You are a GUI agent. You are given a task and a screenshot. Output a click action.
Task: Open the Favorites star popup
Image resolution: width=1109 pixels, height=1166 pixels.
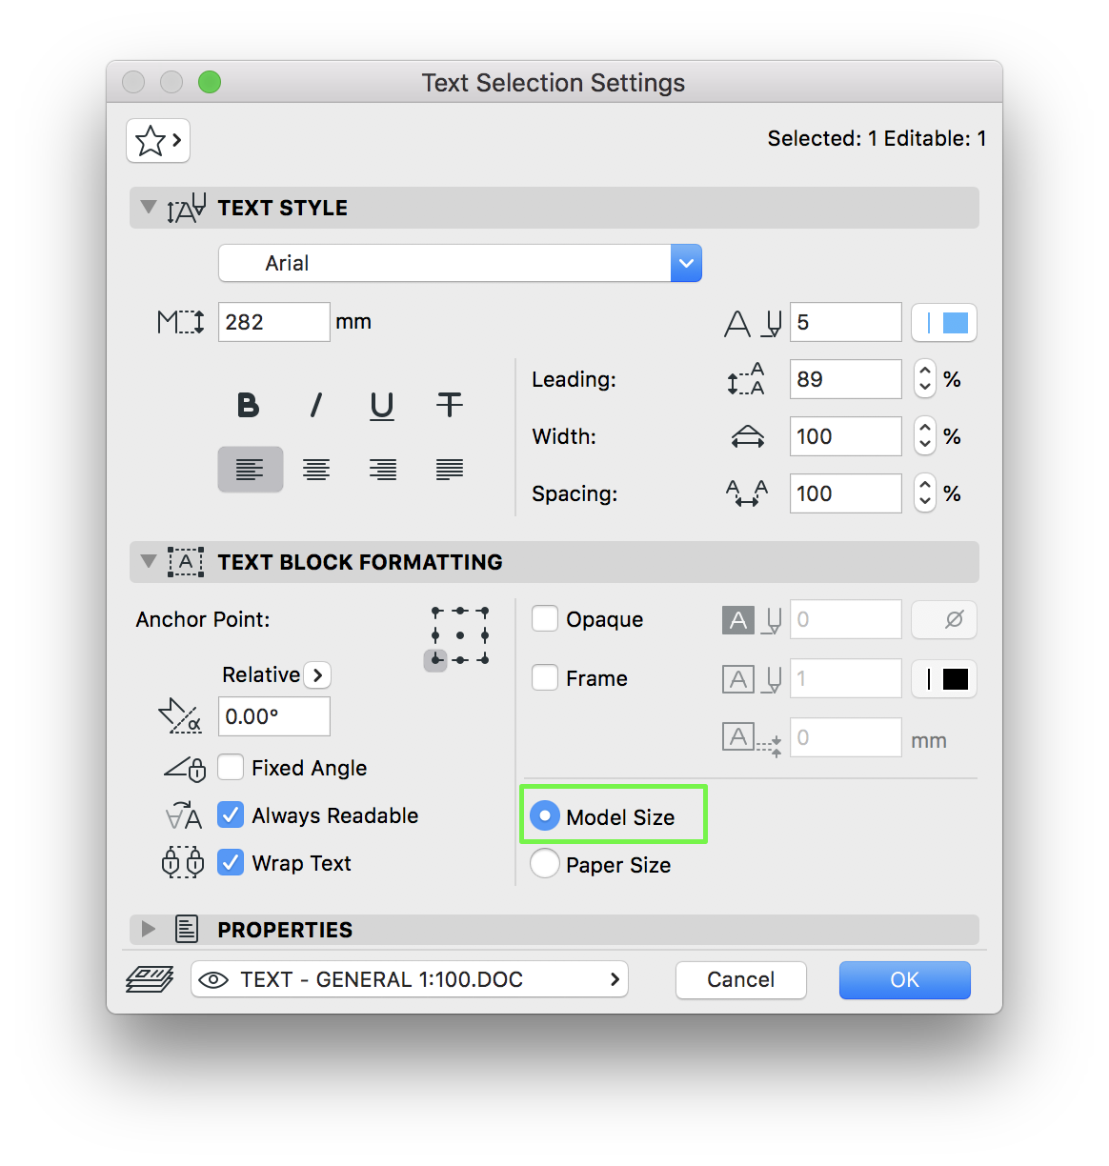tap(157, 140)
